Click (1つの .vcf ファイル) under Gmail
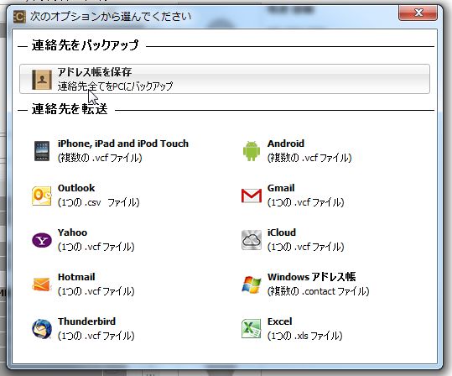The height and width of the screenshot is (376, 452). tap(306, 202)
